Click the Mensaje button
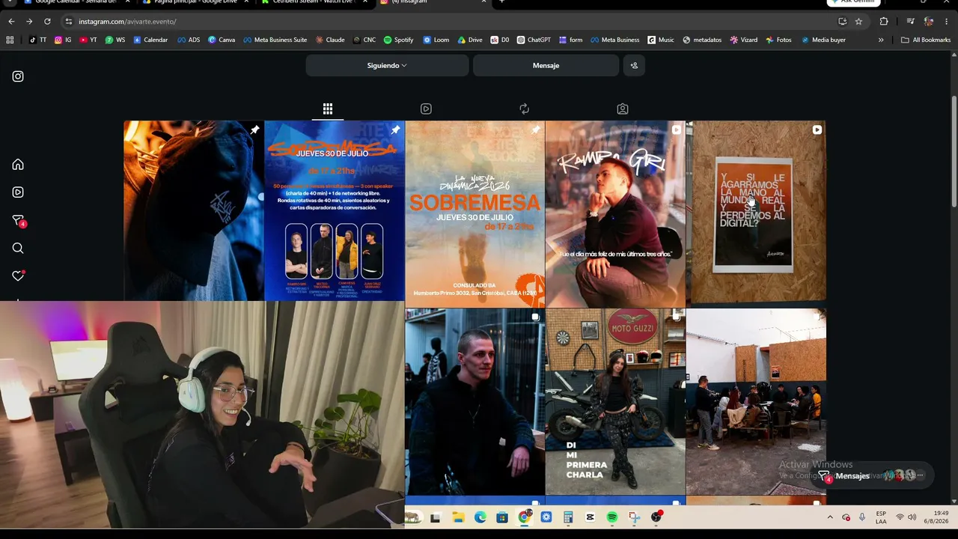 click(546, 65)
